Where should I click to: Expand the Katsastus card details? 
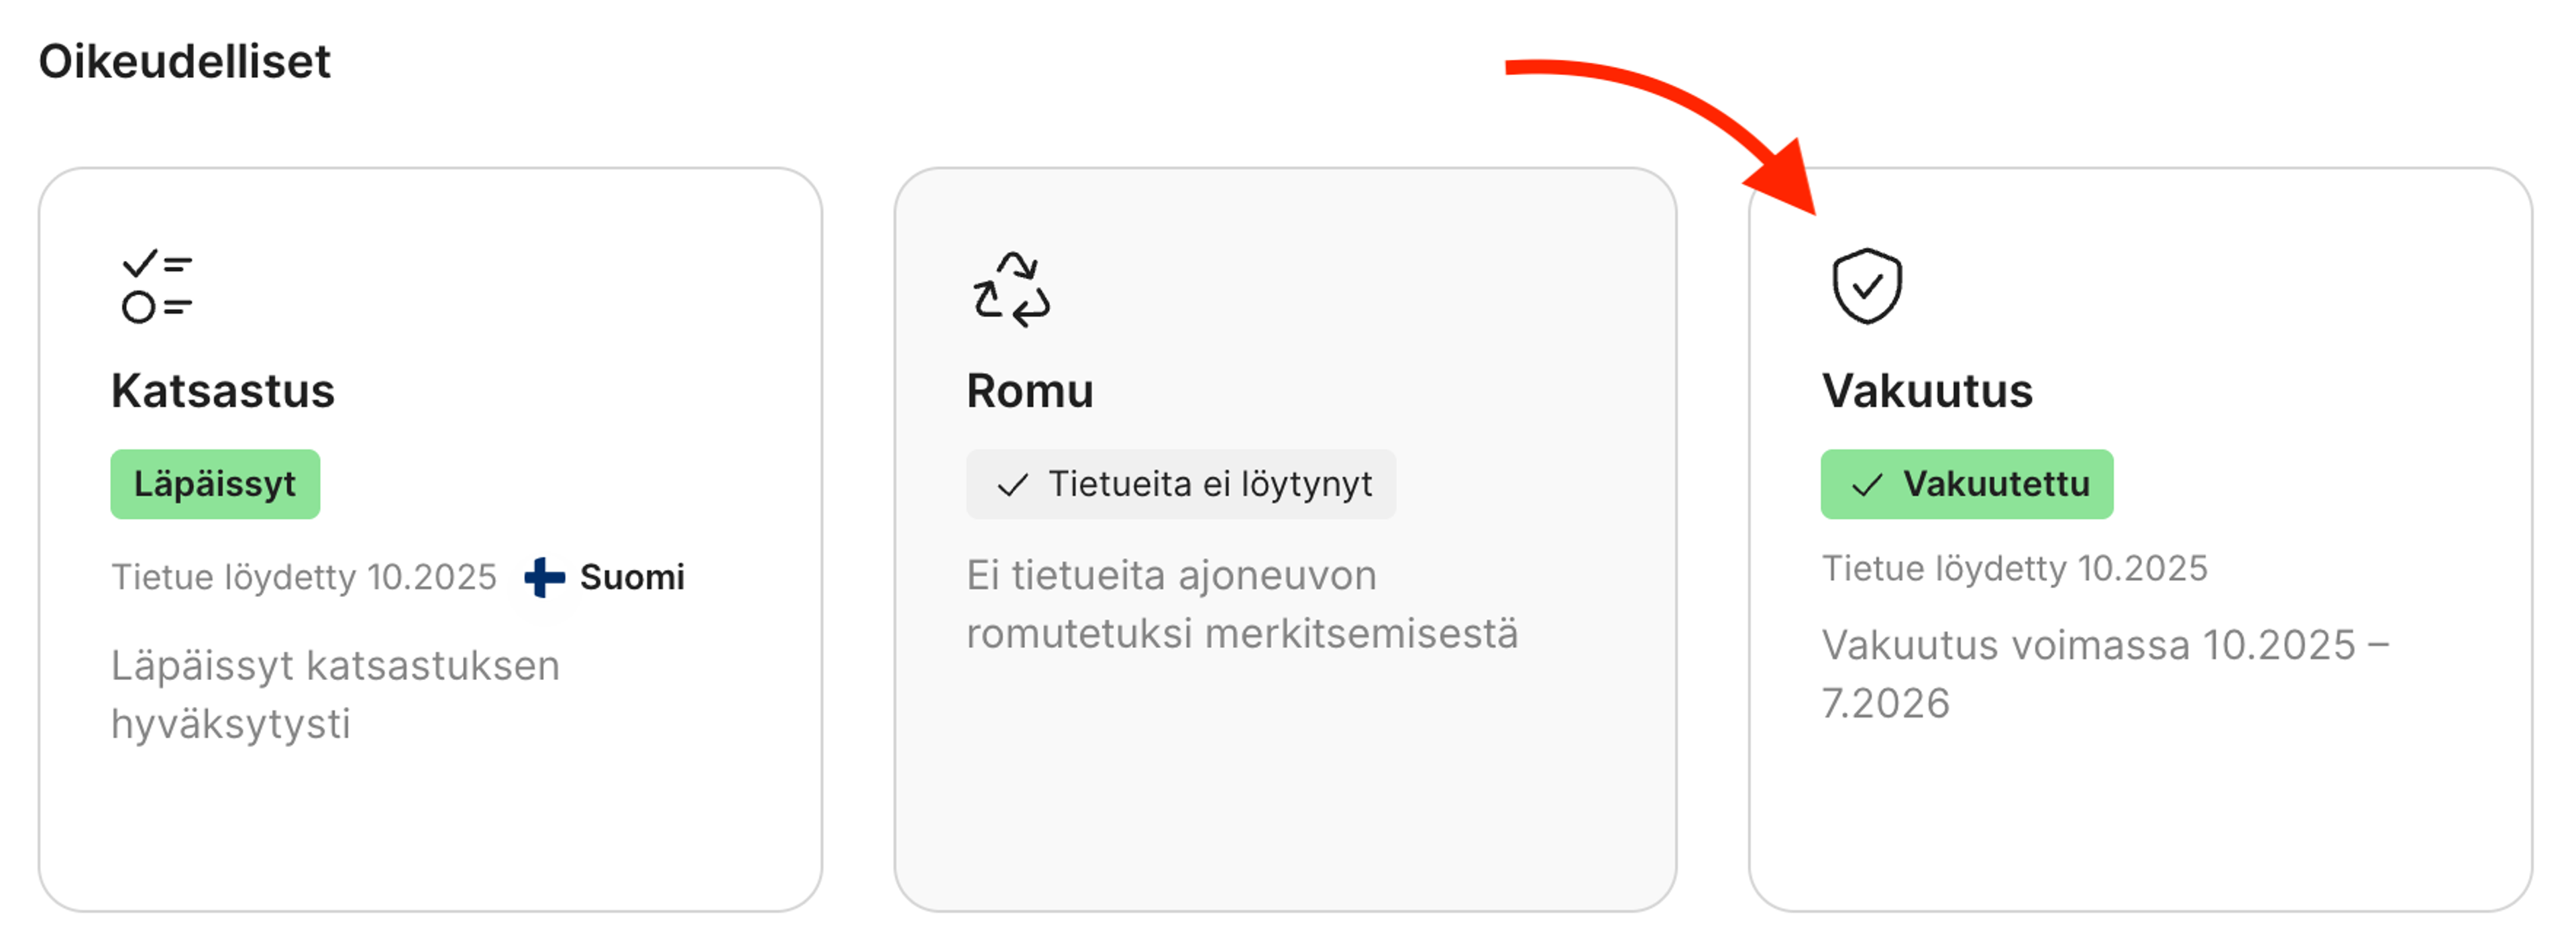pyautogui.click(x=430, y=550)
